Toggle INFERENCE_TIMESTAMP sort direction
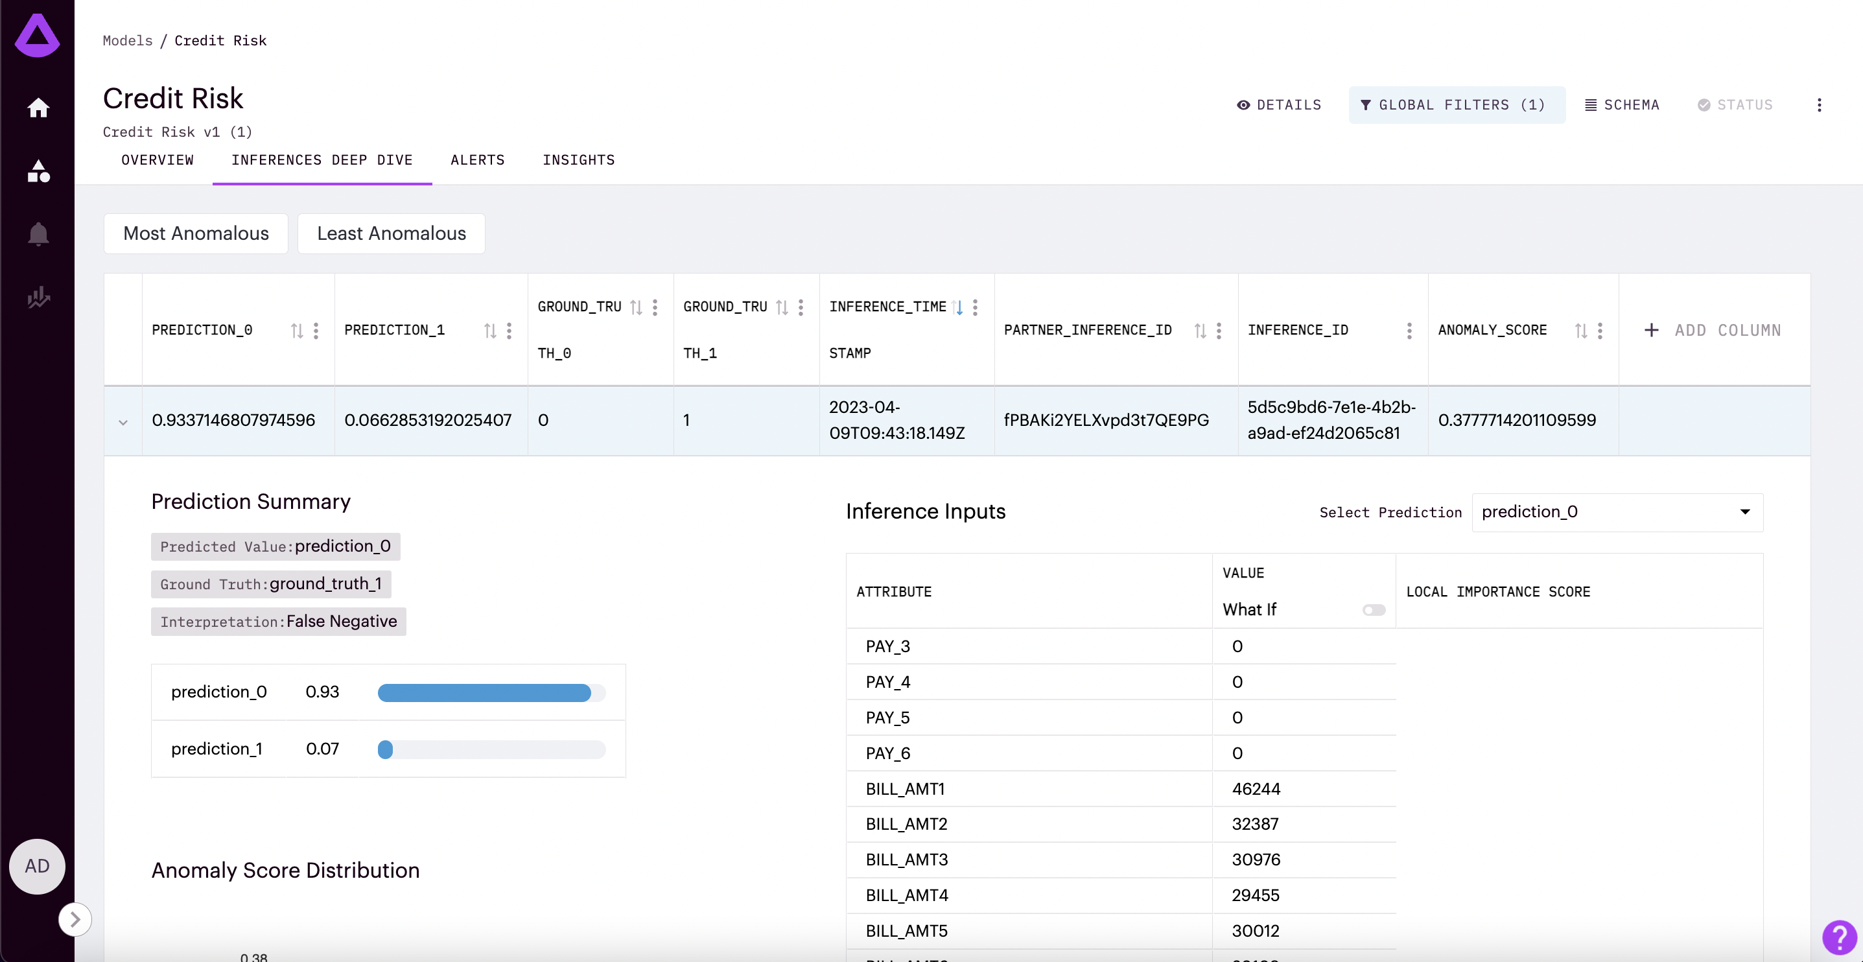This screenshot has width=1863, height=962. [958, 307]
